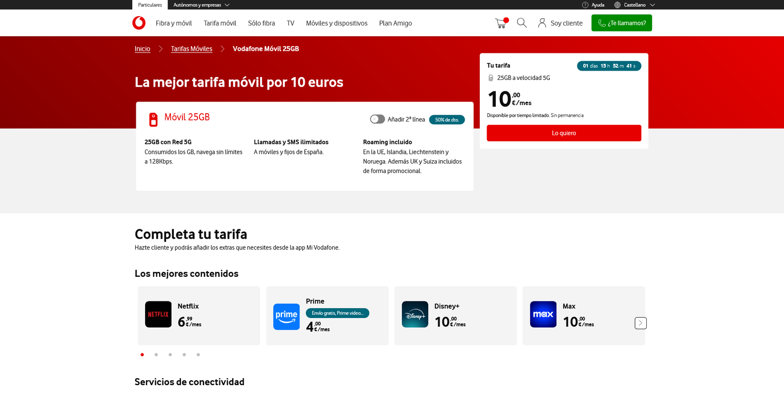
Task: Click the ¿Te llamamos? button
Action: [622, 23]
